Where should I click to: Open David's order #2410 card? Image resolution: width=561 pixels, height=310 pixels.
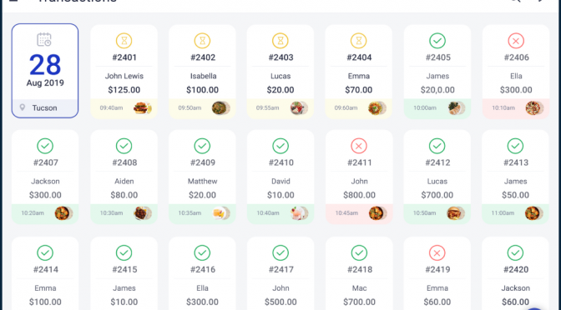pos(280,177)
